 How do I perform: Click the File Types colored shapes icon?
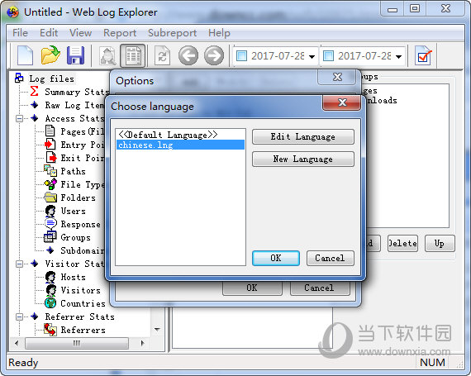(x=50, y=183)
